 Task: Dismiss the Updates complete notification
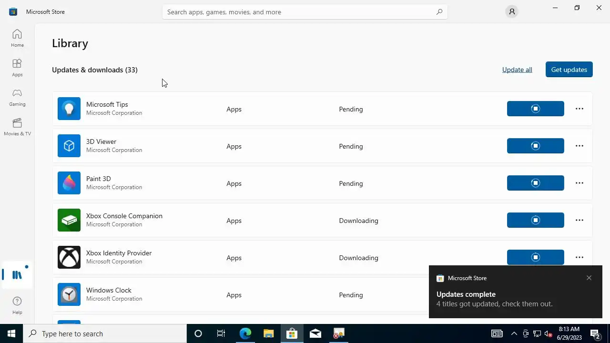click(x=589, y=278)
